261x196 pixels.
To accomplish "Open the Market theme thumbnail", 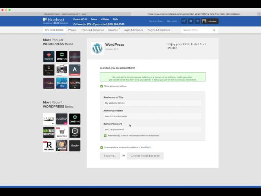I will (62, 146).
